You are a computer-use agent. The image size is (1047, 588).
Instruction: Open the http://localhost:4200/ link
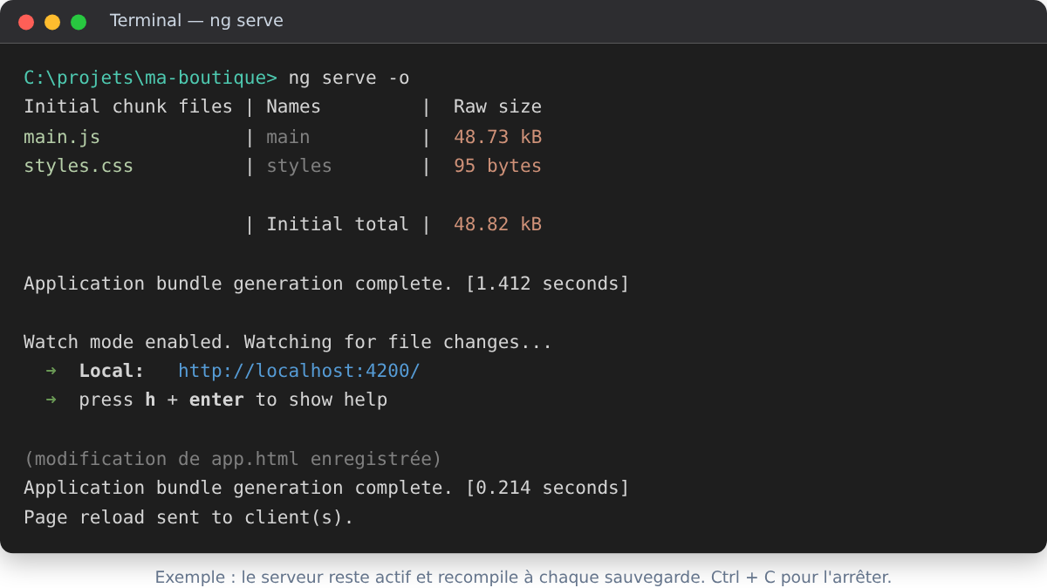click(x=298, y=371)
